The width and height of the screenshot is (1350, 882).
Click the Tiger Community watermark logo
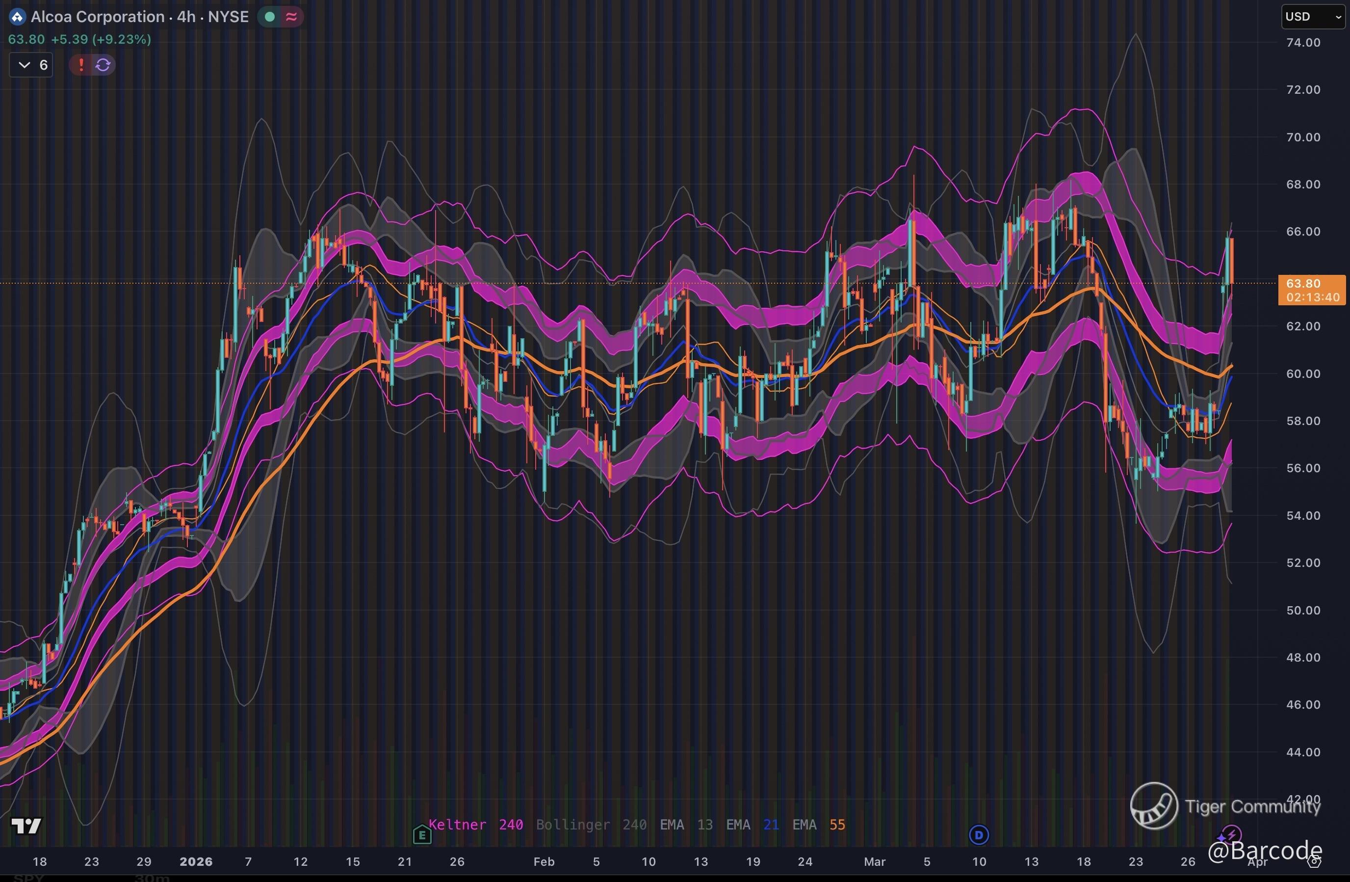tap(1154, 805)
